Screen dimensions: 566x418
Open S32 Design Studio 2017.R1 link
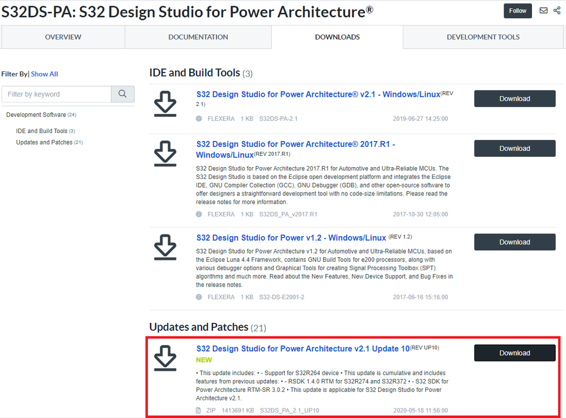[x=296, y=150]
